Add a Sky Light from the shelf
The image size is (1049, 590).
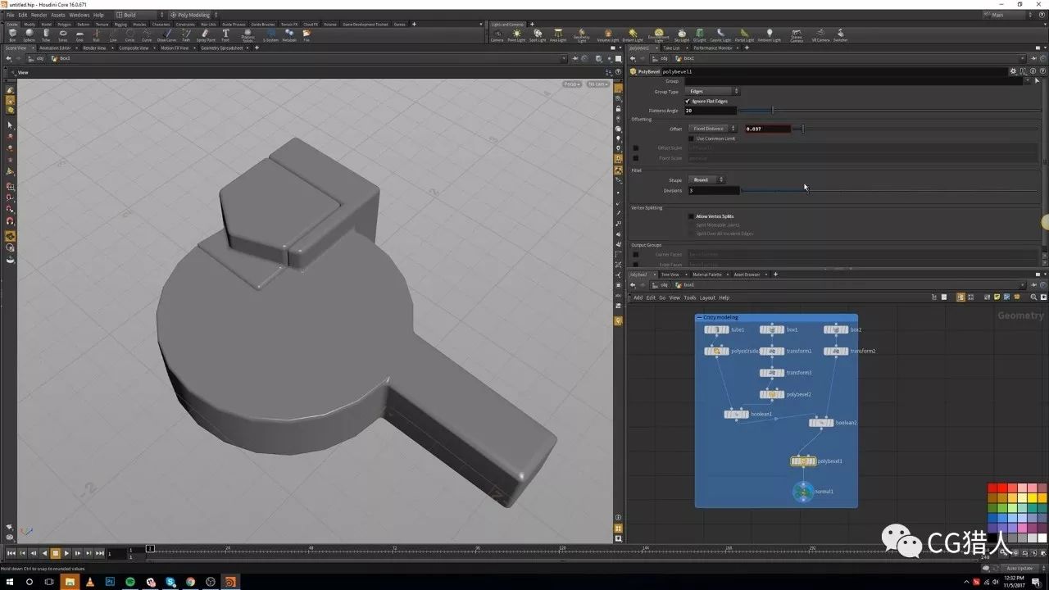click(681, 35)
